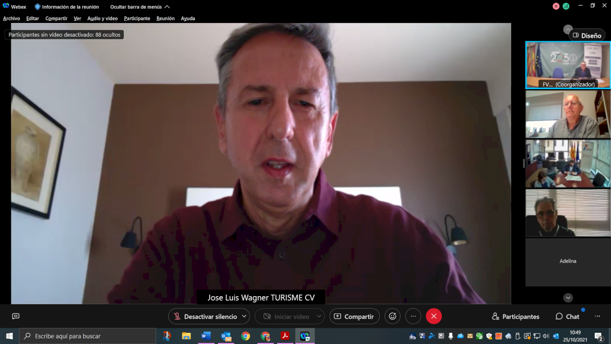This screenshot has height=344, width=611.
Task: Open the emoji reactions button
Action: [393, 316]
